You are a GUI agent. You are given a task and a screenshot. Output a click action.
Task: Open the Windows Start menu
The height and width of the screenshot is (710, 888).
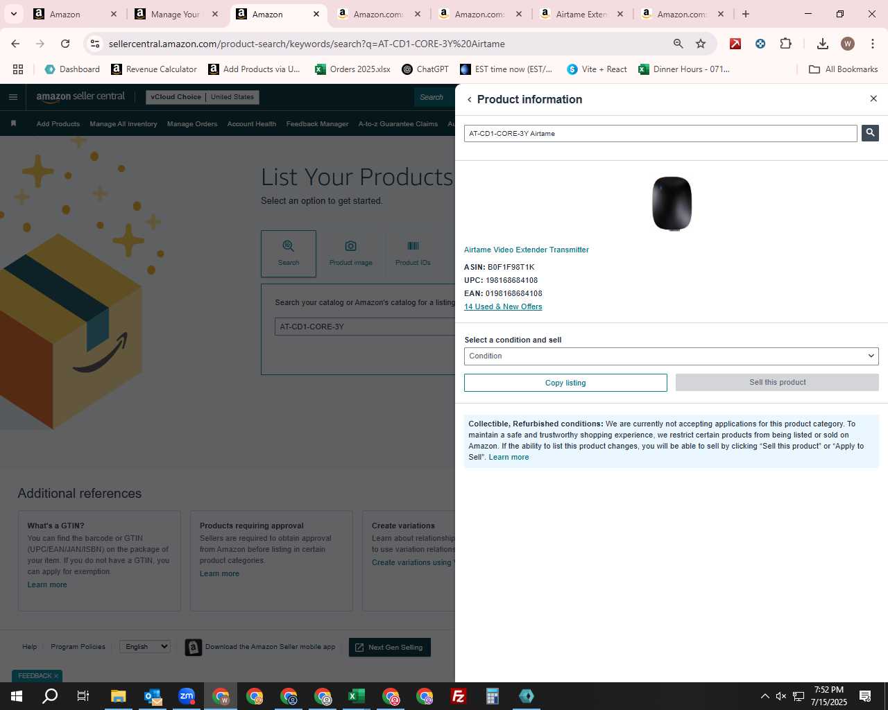[x=17, y=696]
